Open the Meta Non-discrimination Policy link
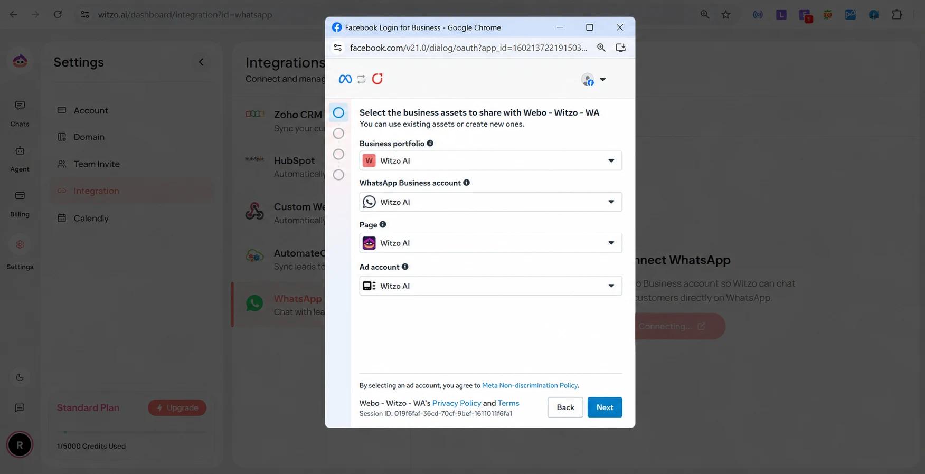Screen dimensions: 925x474 pyautogui.click(x=530, y=385)
